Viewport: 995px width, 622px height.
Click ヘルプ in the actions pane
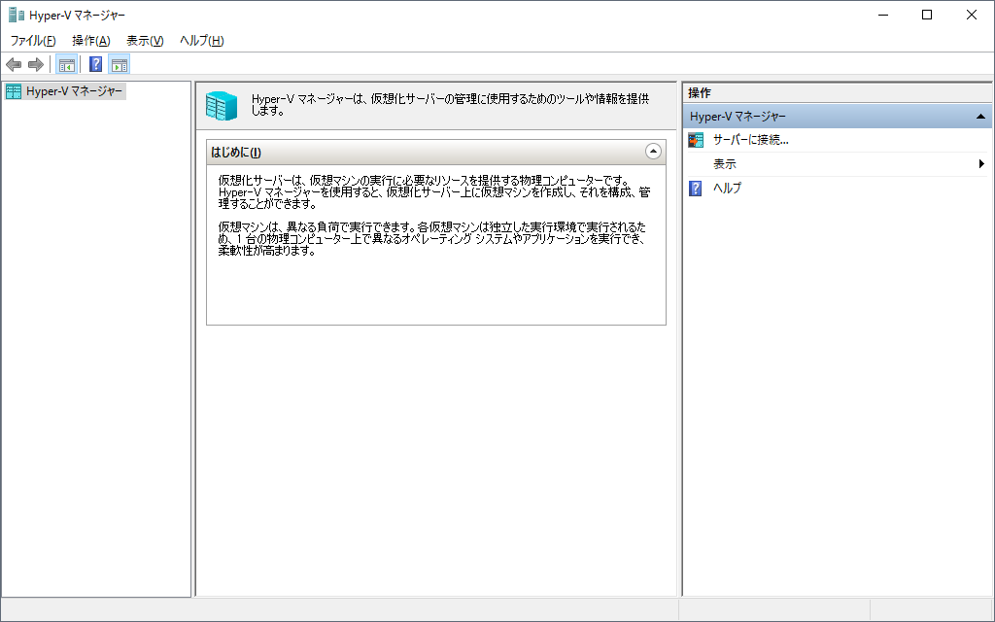pyautogui.click(x=727, y=188)
